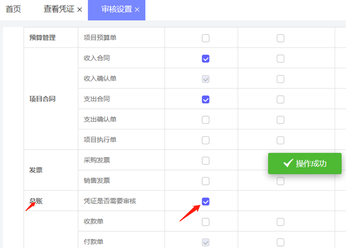Check 项目预算单 first column checkbox
The width and height of the screenshot is (346, 248).
(x=206, y=38)
